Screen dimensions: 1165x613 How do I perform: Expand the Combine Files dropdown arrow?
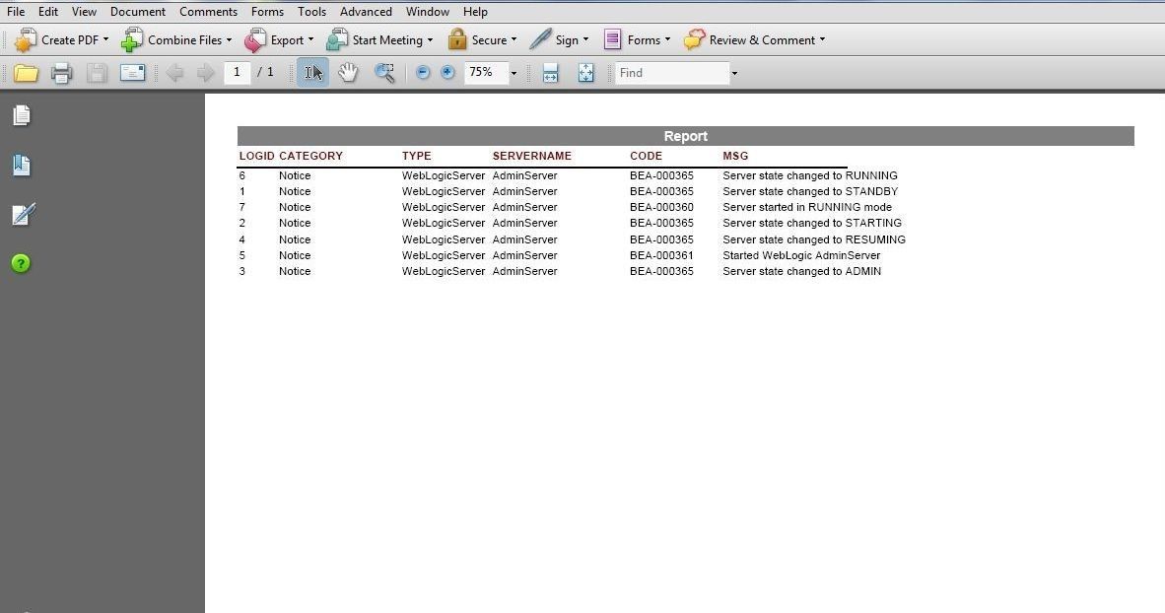click(229, 40)
